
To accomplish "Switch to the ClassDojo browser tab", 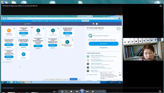I will [85, 16].
